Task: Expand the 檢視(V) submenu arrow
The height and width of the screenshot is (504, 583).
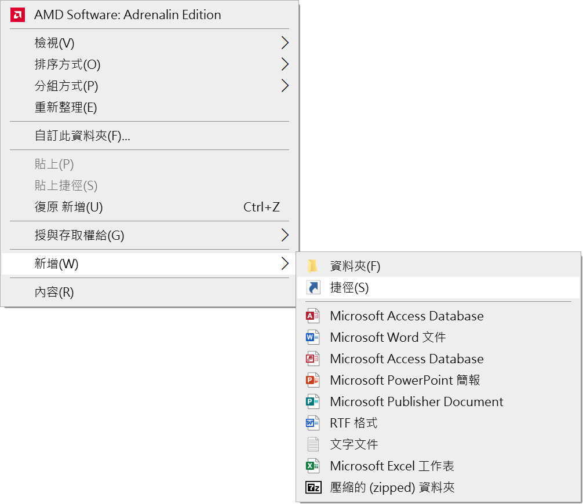Action: point(285,43)
